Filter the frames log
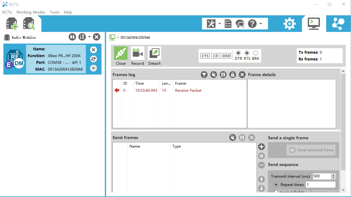The image size is (351, 197). [204, 74]
